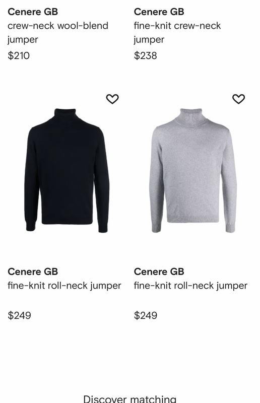
Task: Favorite the grey roll-neck jumper heart icon
Action: 238,99
